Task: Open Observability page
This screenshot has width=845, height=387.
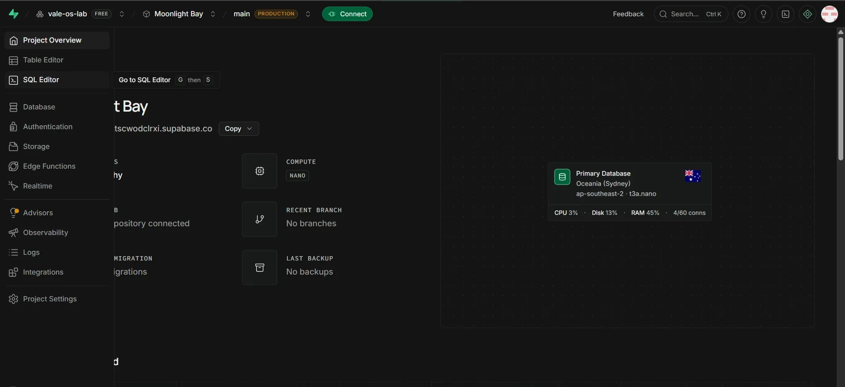Action: coord(57,233)
